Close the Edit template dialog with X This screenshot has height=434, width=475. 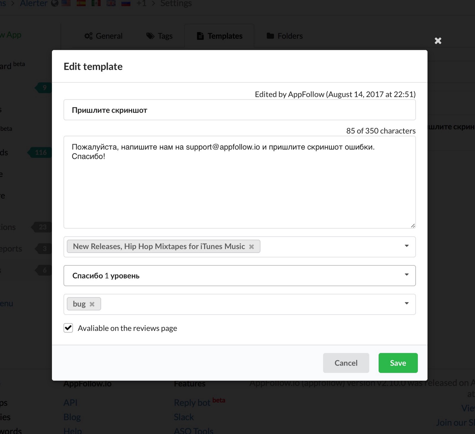438,41
